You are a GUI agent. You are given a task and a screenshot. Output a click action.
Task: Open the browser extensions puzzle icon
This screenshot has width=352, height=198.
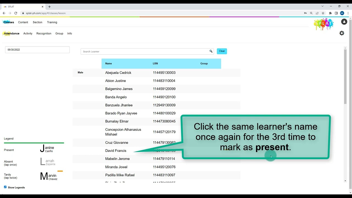click(330, 13)
